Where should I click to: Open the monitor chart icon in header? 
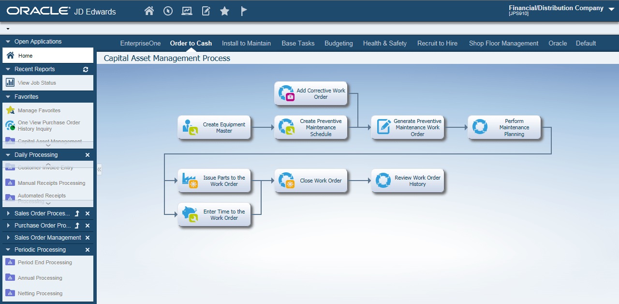[x=187, y=11]
